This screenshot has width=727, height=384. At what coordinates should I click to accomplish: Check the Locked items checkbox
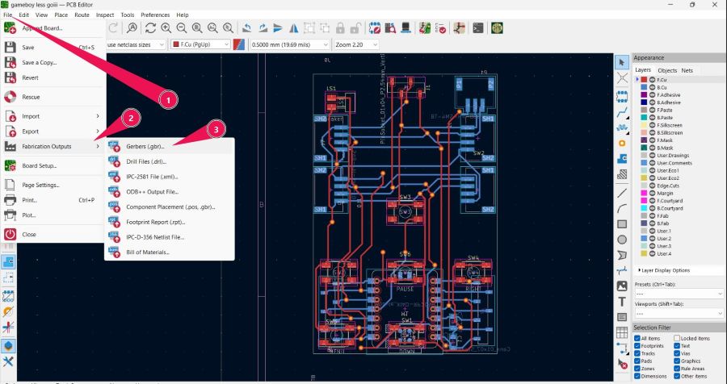click(677, 338)
